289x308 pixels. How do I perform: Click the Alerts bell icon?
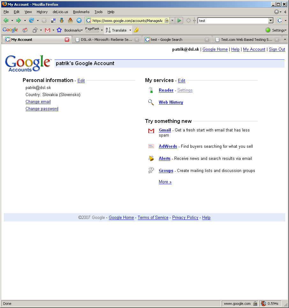(151, 158)
